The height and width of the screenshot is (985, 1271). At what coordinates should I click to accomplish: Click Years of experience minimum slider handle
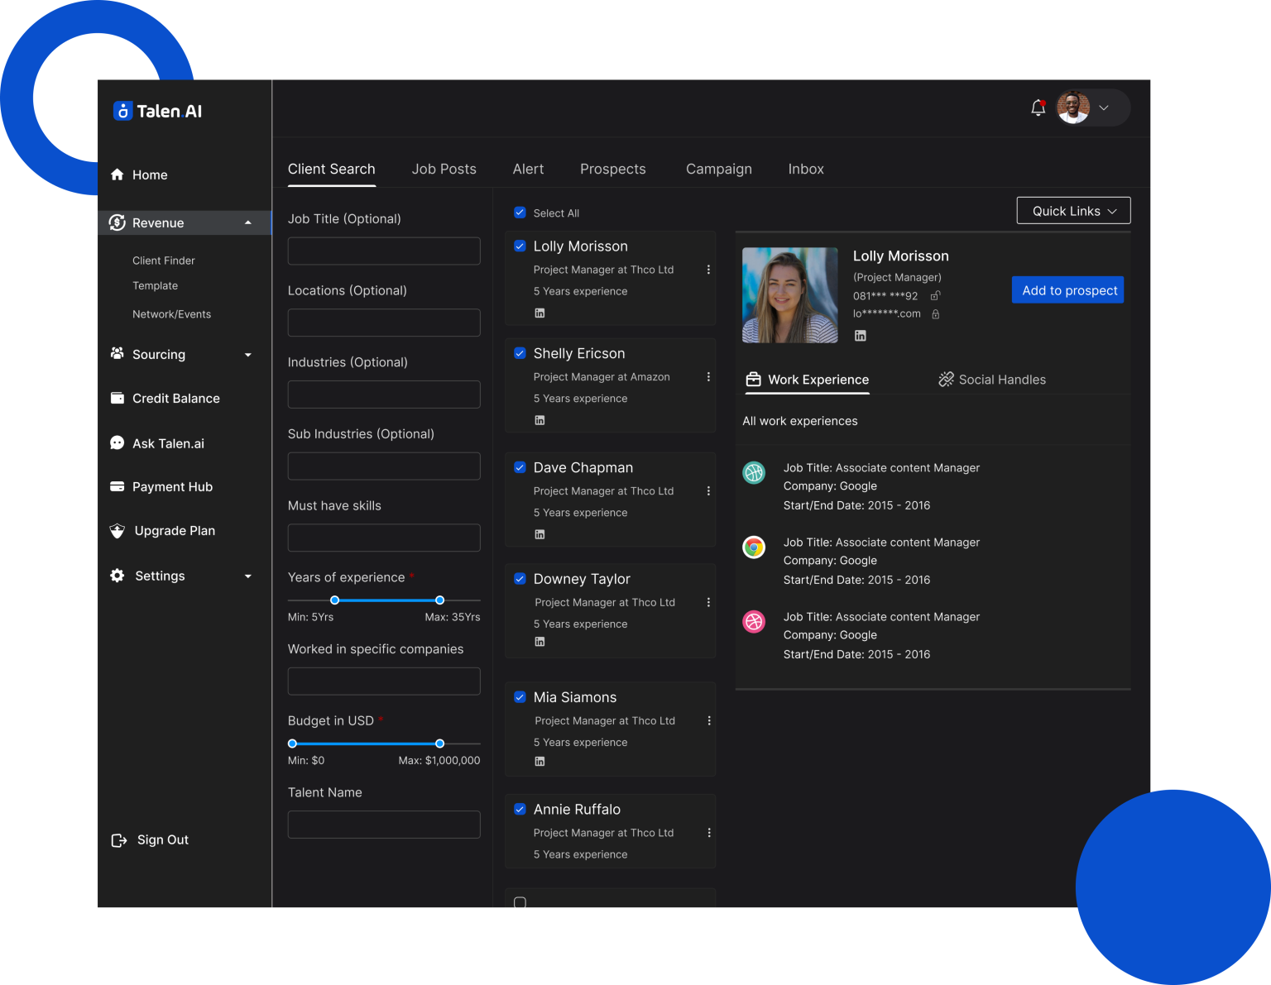pos(334,600)
